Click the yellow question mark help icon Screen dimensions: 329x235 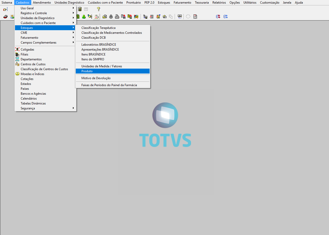pyautogui.click(x=98, y=9)
